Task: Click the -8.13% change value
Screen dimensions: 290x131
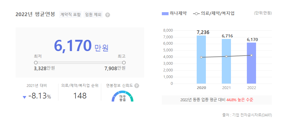Action: coord(40,96)
